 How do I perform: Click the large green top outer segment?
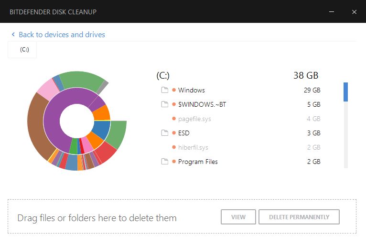(82, 80)
